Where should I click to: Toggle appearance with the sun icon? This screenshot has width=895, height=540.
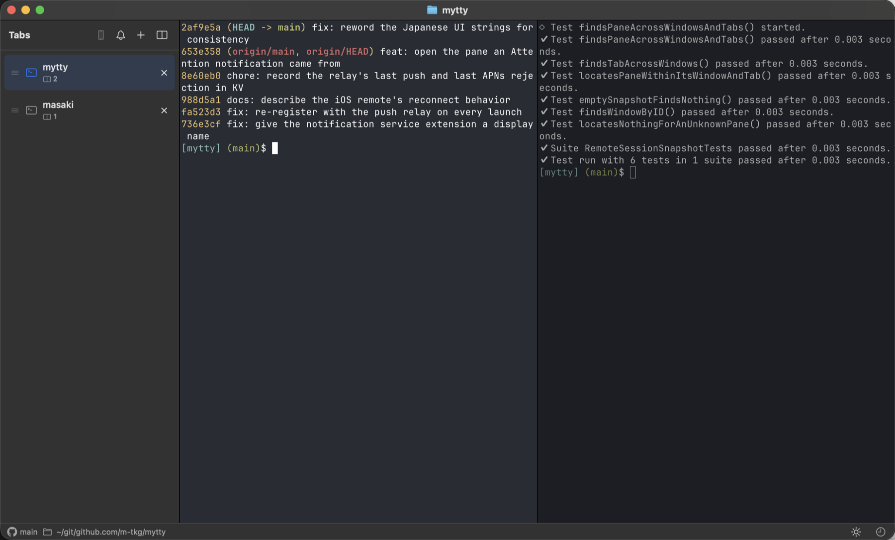point(856,532)
